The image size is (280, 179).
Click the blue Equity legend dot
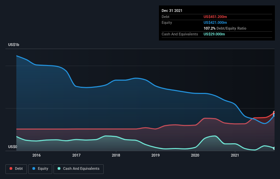click(34, 168)
